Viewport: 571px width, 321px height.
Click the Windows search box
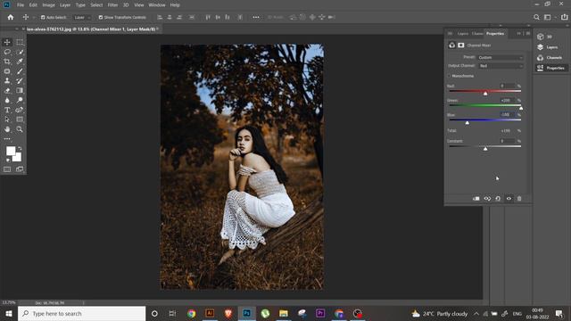click(81, 313)
